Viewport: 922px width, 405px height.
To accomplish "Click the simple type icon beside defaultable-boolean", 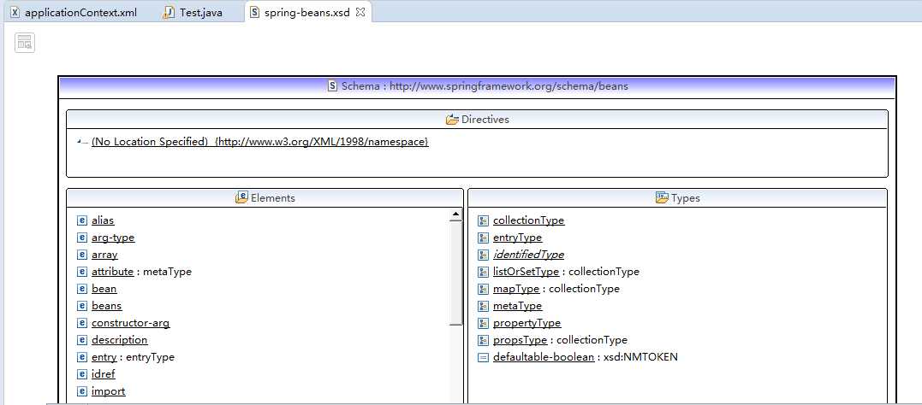I will point(484,357).
